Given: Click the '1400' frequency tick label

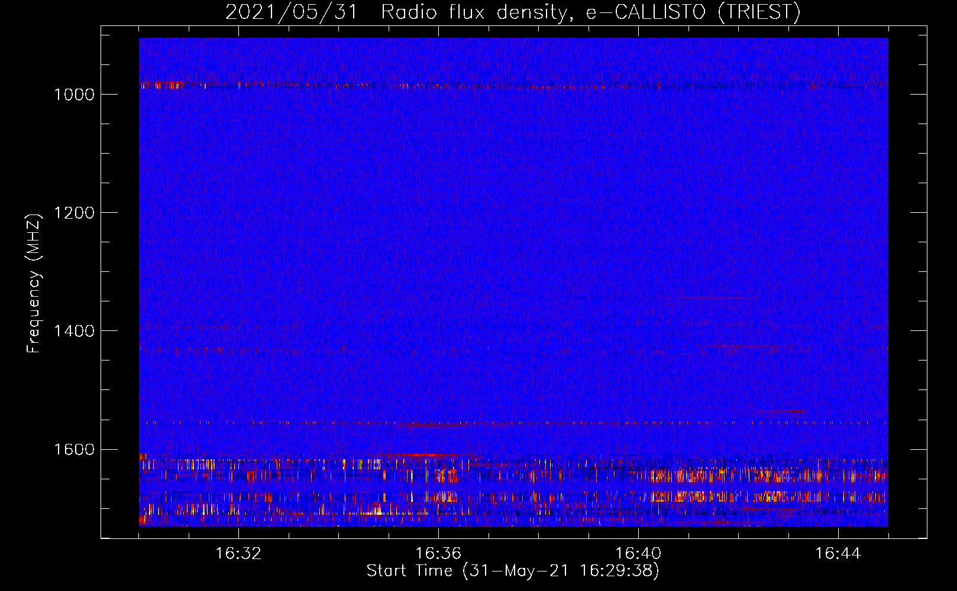Looking at the screenshot, I should coord(75,331).
